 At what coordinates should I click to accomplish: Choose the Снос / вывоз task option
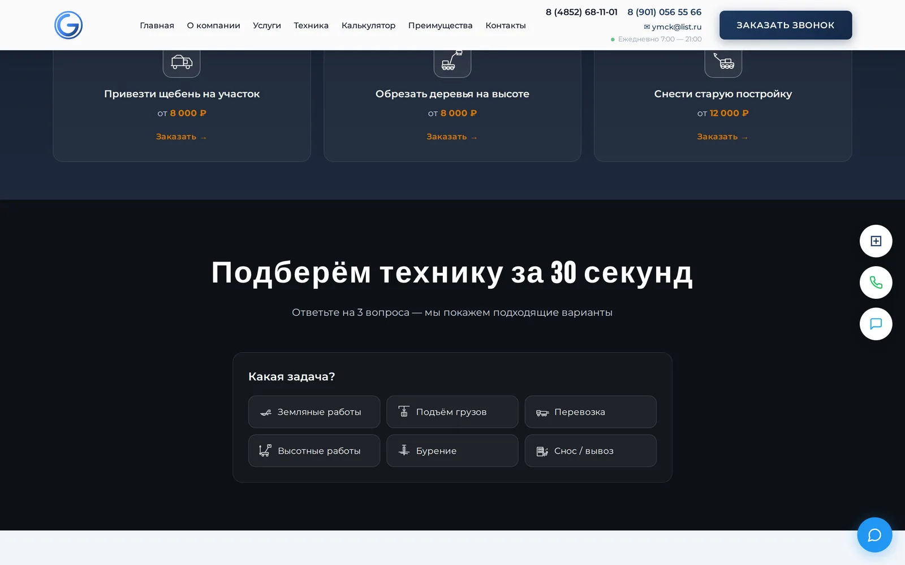click(x=591, y=451)
